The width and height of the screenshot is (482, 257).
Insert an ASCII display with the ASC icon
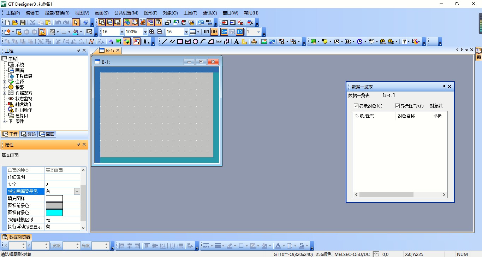348,42
